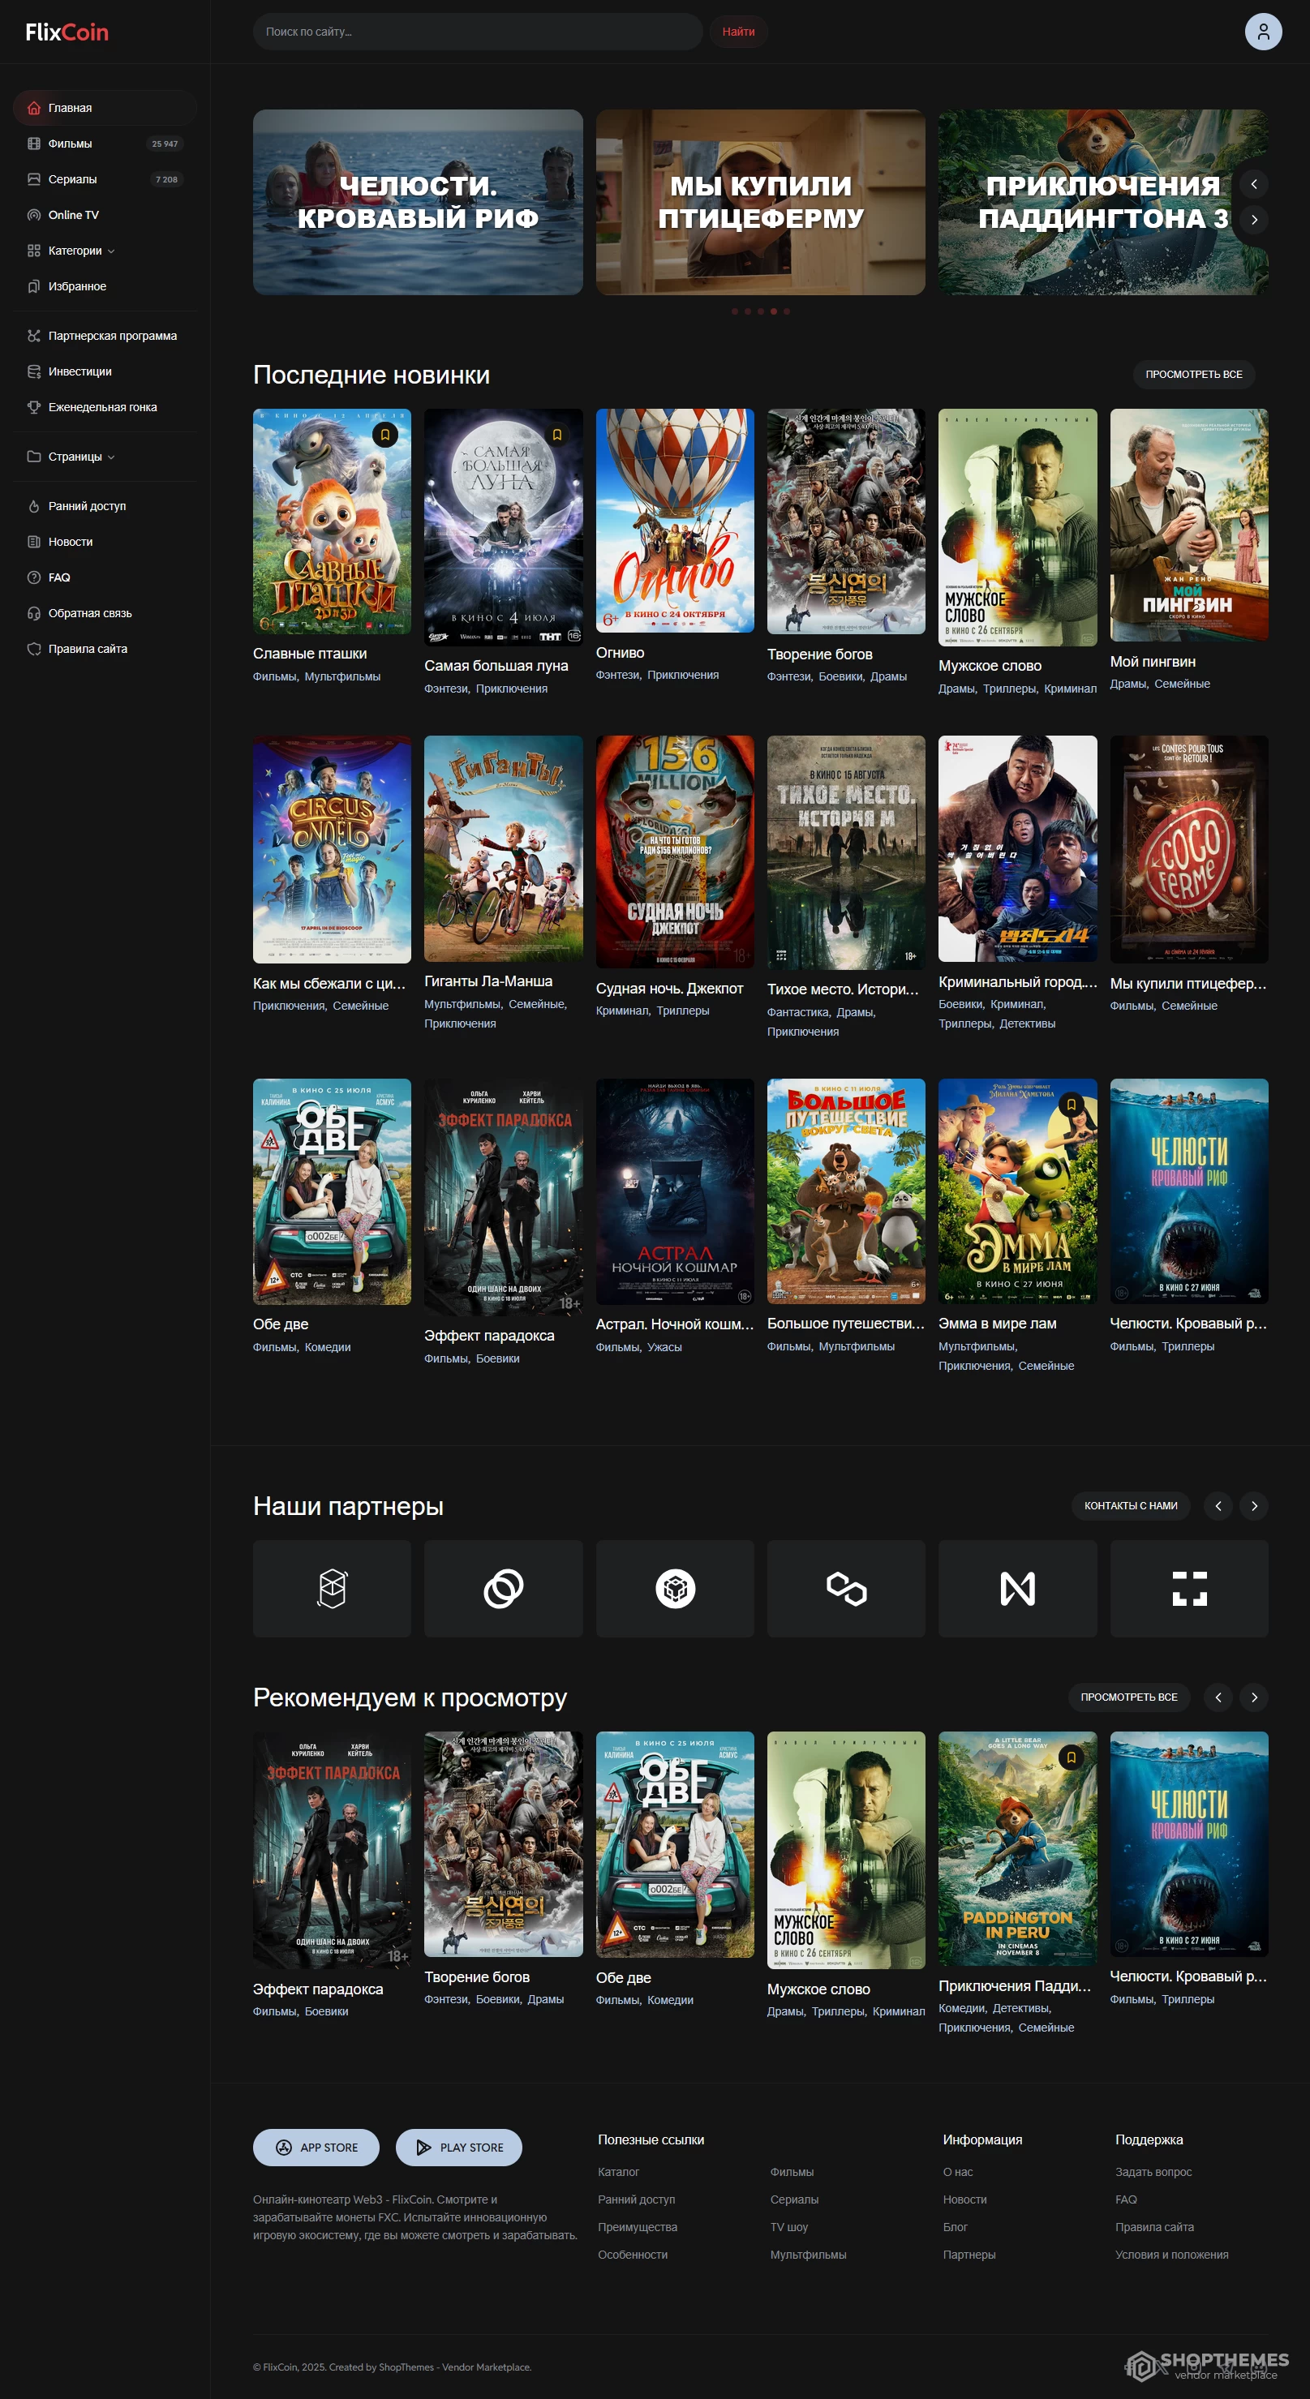The width and height of the screenshot is (1310, 2399).
Task: Toggle bookmark on Самая большая луна poster
Action: tap(556, 434)
